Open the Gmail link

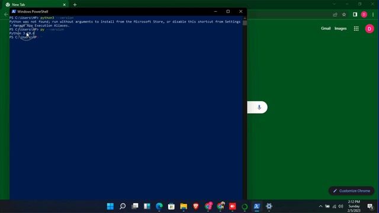click(x=326, y=28)
